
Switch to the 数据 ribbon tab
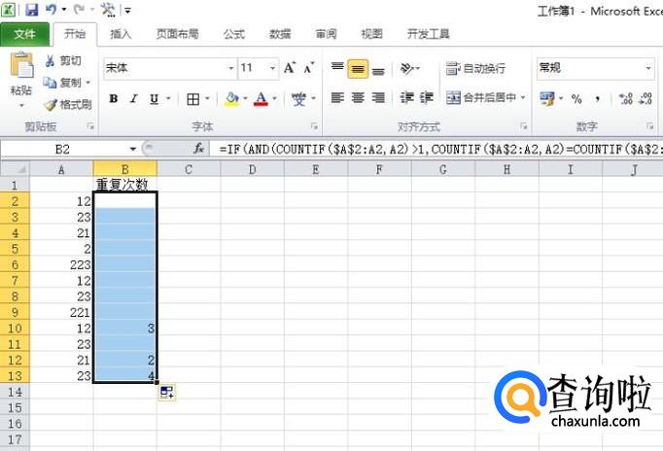280,34
